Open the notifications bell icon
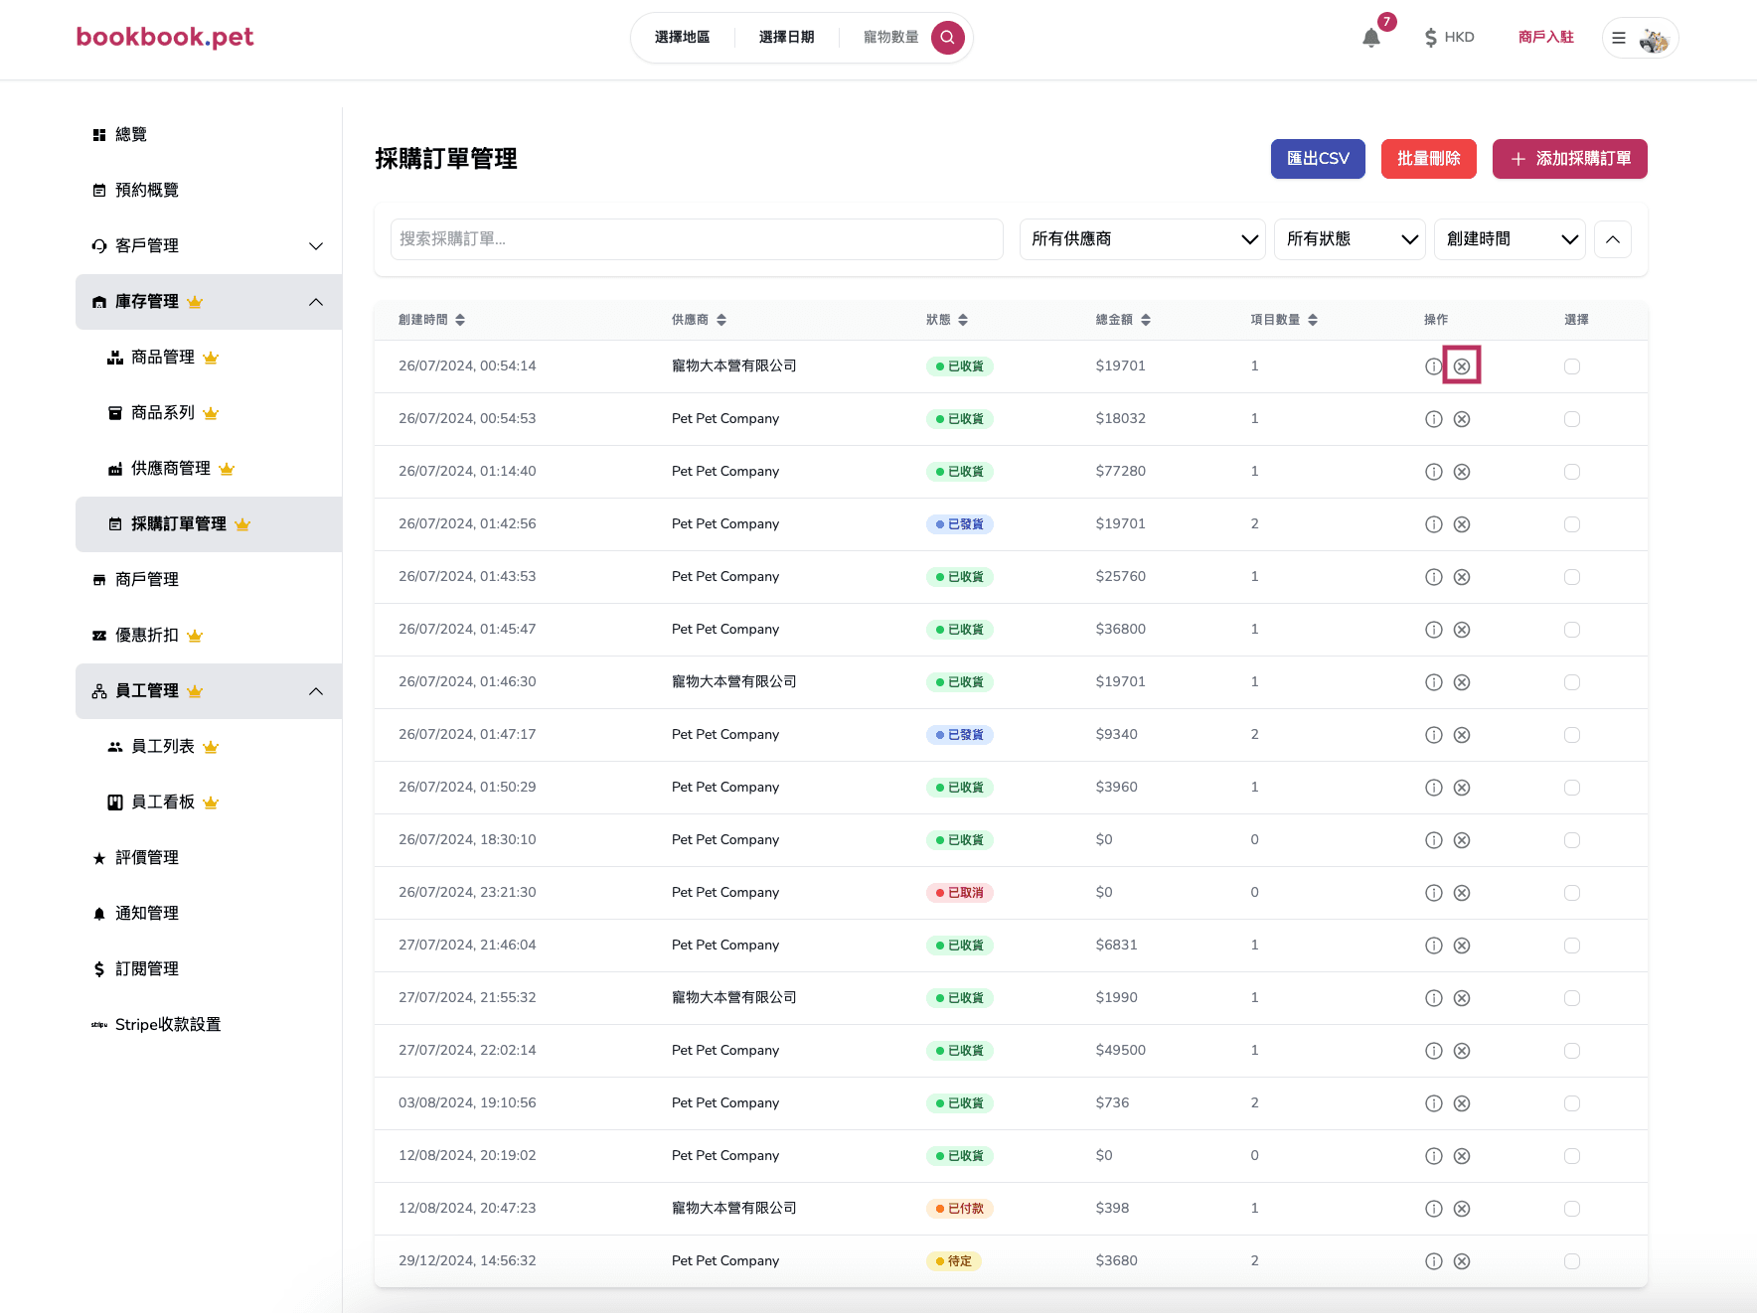1757x1313 pixels. [x=1371, y=38]
